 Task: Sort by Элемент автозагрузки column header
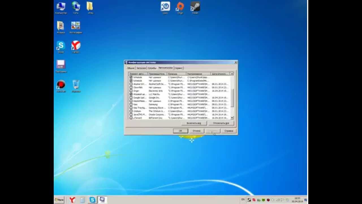[138, 74]
